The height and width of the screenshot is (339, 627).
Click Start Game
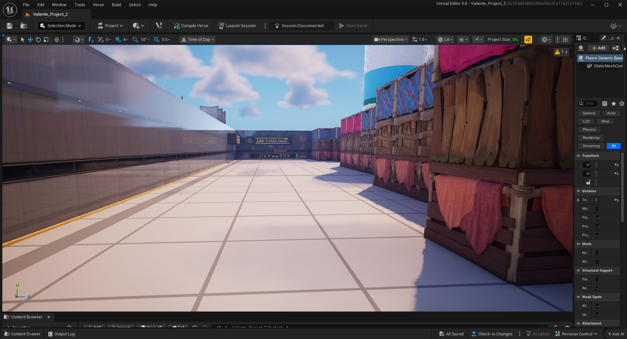tap(353, 26)
